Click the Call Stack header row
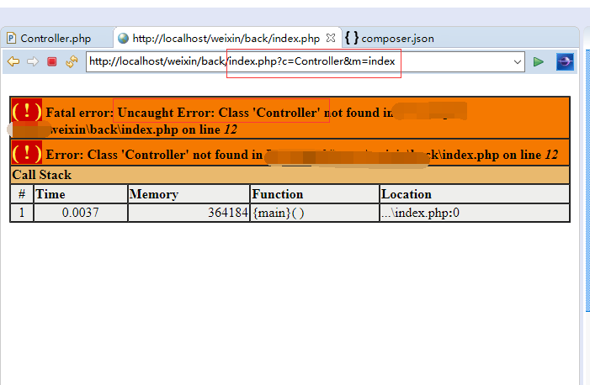Screen dimensions: 590x385 pos(290,175)
